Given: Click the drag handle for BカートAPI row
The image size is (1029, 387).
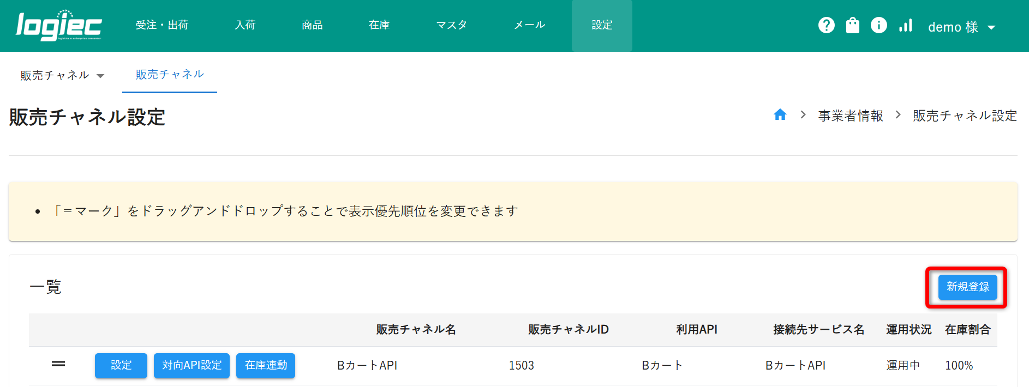Looking at the screenshot, I should point(58,364).
